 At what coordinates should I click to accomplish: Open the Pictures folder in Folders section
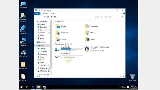pyautogui.click(x=61, y=39)
